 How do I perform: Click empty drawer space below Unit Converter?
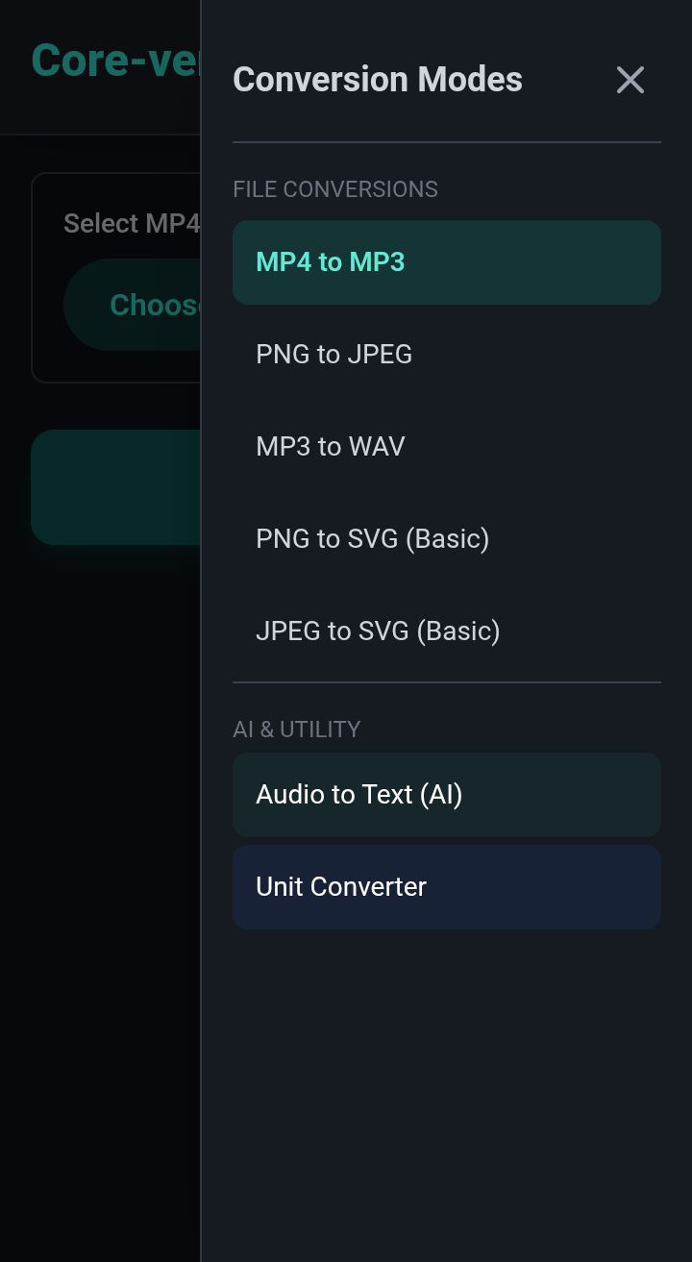pyautogui.click(x=446, y=1086)
